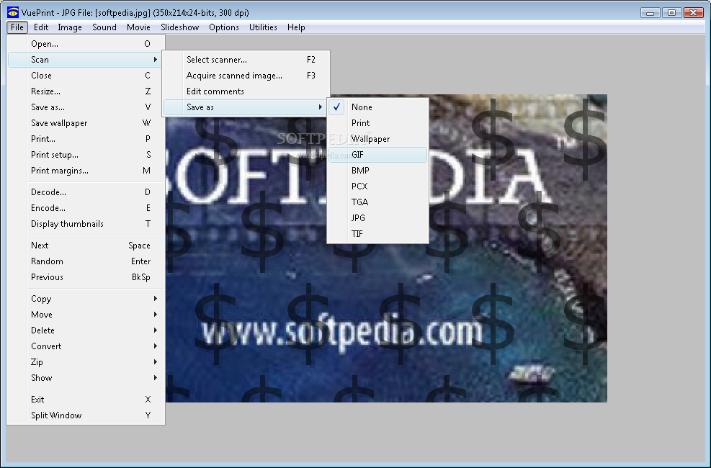Expand the Delete submenu
The image size is (711, 468).
pos(86,330)
